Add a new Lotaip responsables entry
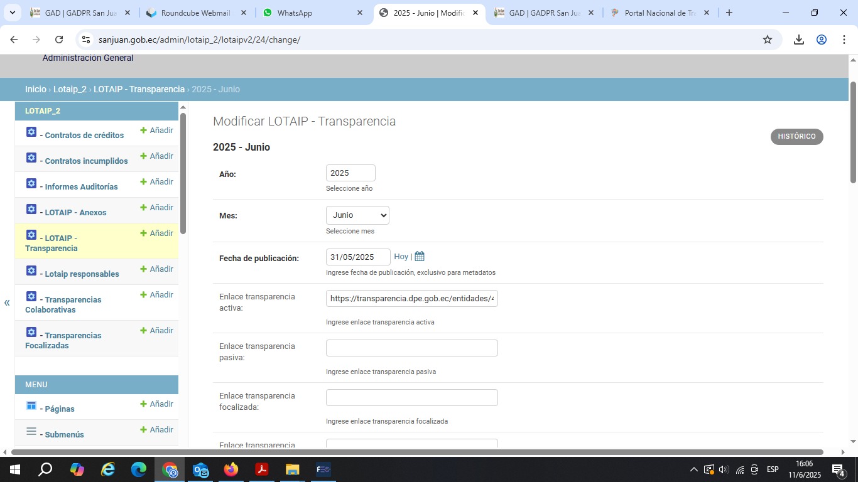This screenshot has width=858, height=482. [156, 269]
